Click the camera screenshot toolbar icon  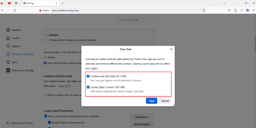point(247,10)
